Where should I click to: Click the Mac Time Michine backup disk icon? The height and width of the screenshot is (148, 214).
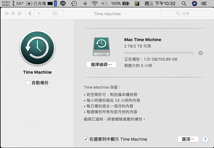(101, 47)
